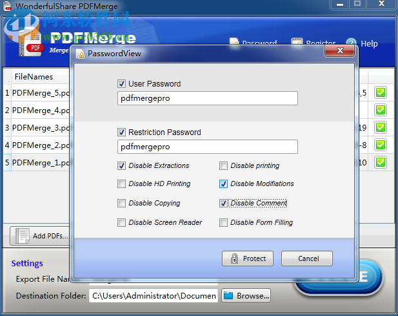The height and width of the screenshot is (316, 398).
Task: Close the PasswordView dialog with X
Action: point(339,50)
